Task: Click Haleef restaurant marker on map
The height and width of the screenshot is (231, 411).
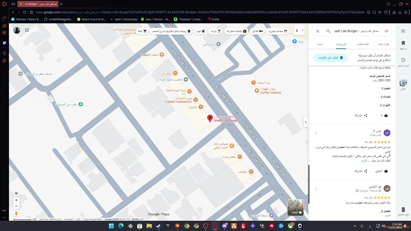Action: (x=162, y=55)
